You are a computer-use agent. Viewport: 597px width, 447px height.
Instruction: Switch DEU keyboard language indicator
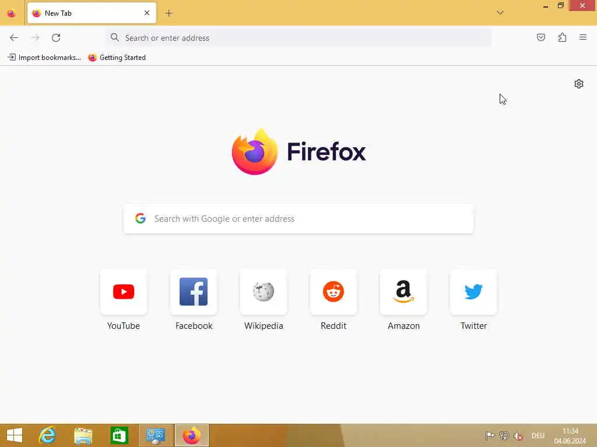(538, 435)
